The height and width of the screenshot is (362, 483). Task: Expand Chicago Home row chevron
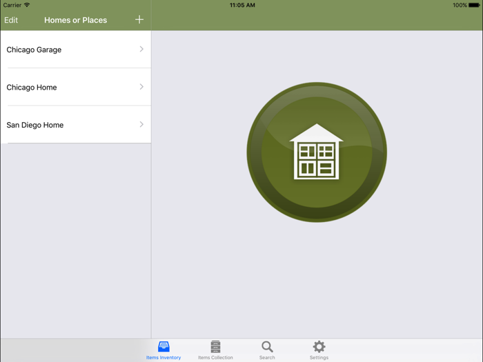click(141, 87)
